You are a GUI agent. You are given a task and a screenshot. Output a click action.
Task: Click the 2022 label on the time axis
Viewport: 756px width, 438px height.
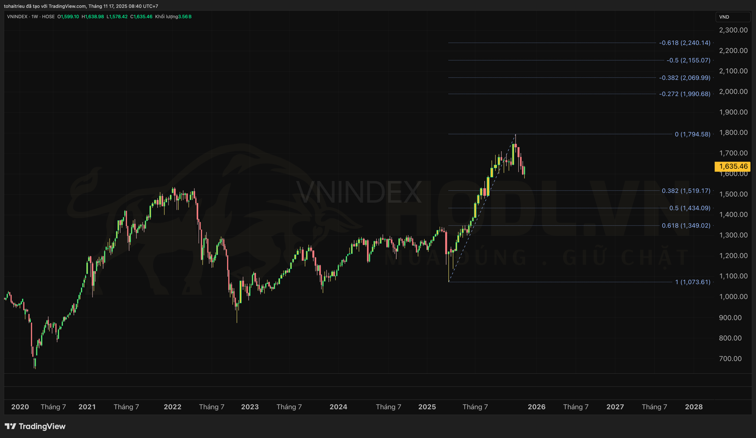point(172,407)
